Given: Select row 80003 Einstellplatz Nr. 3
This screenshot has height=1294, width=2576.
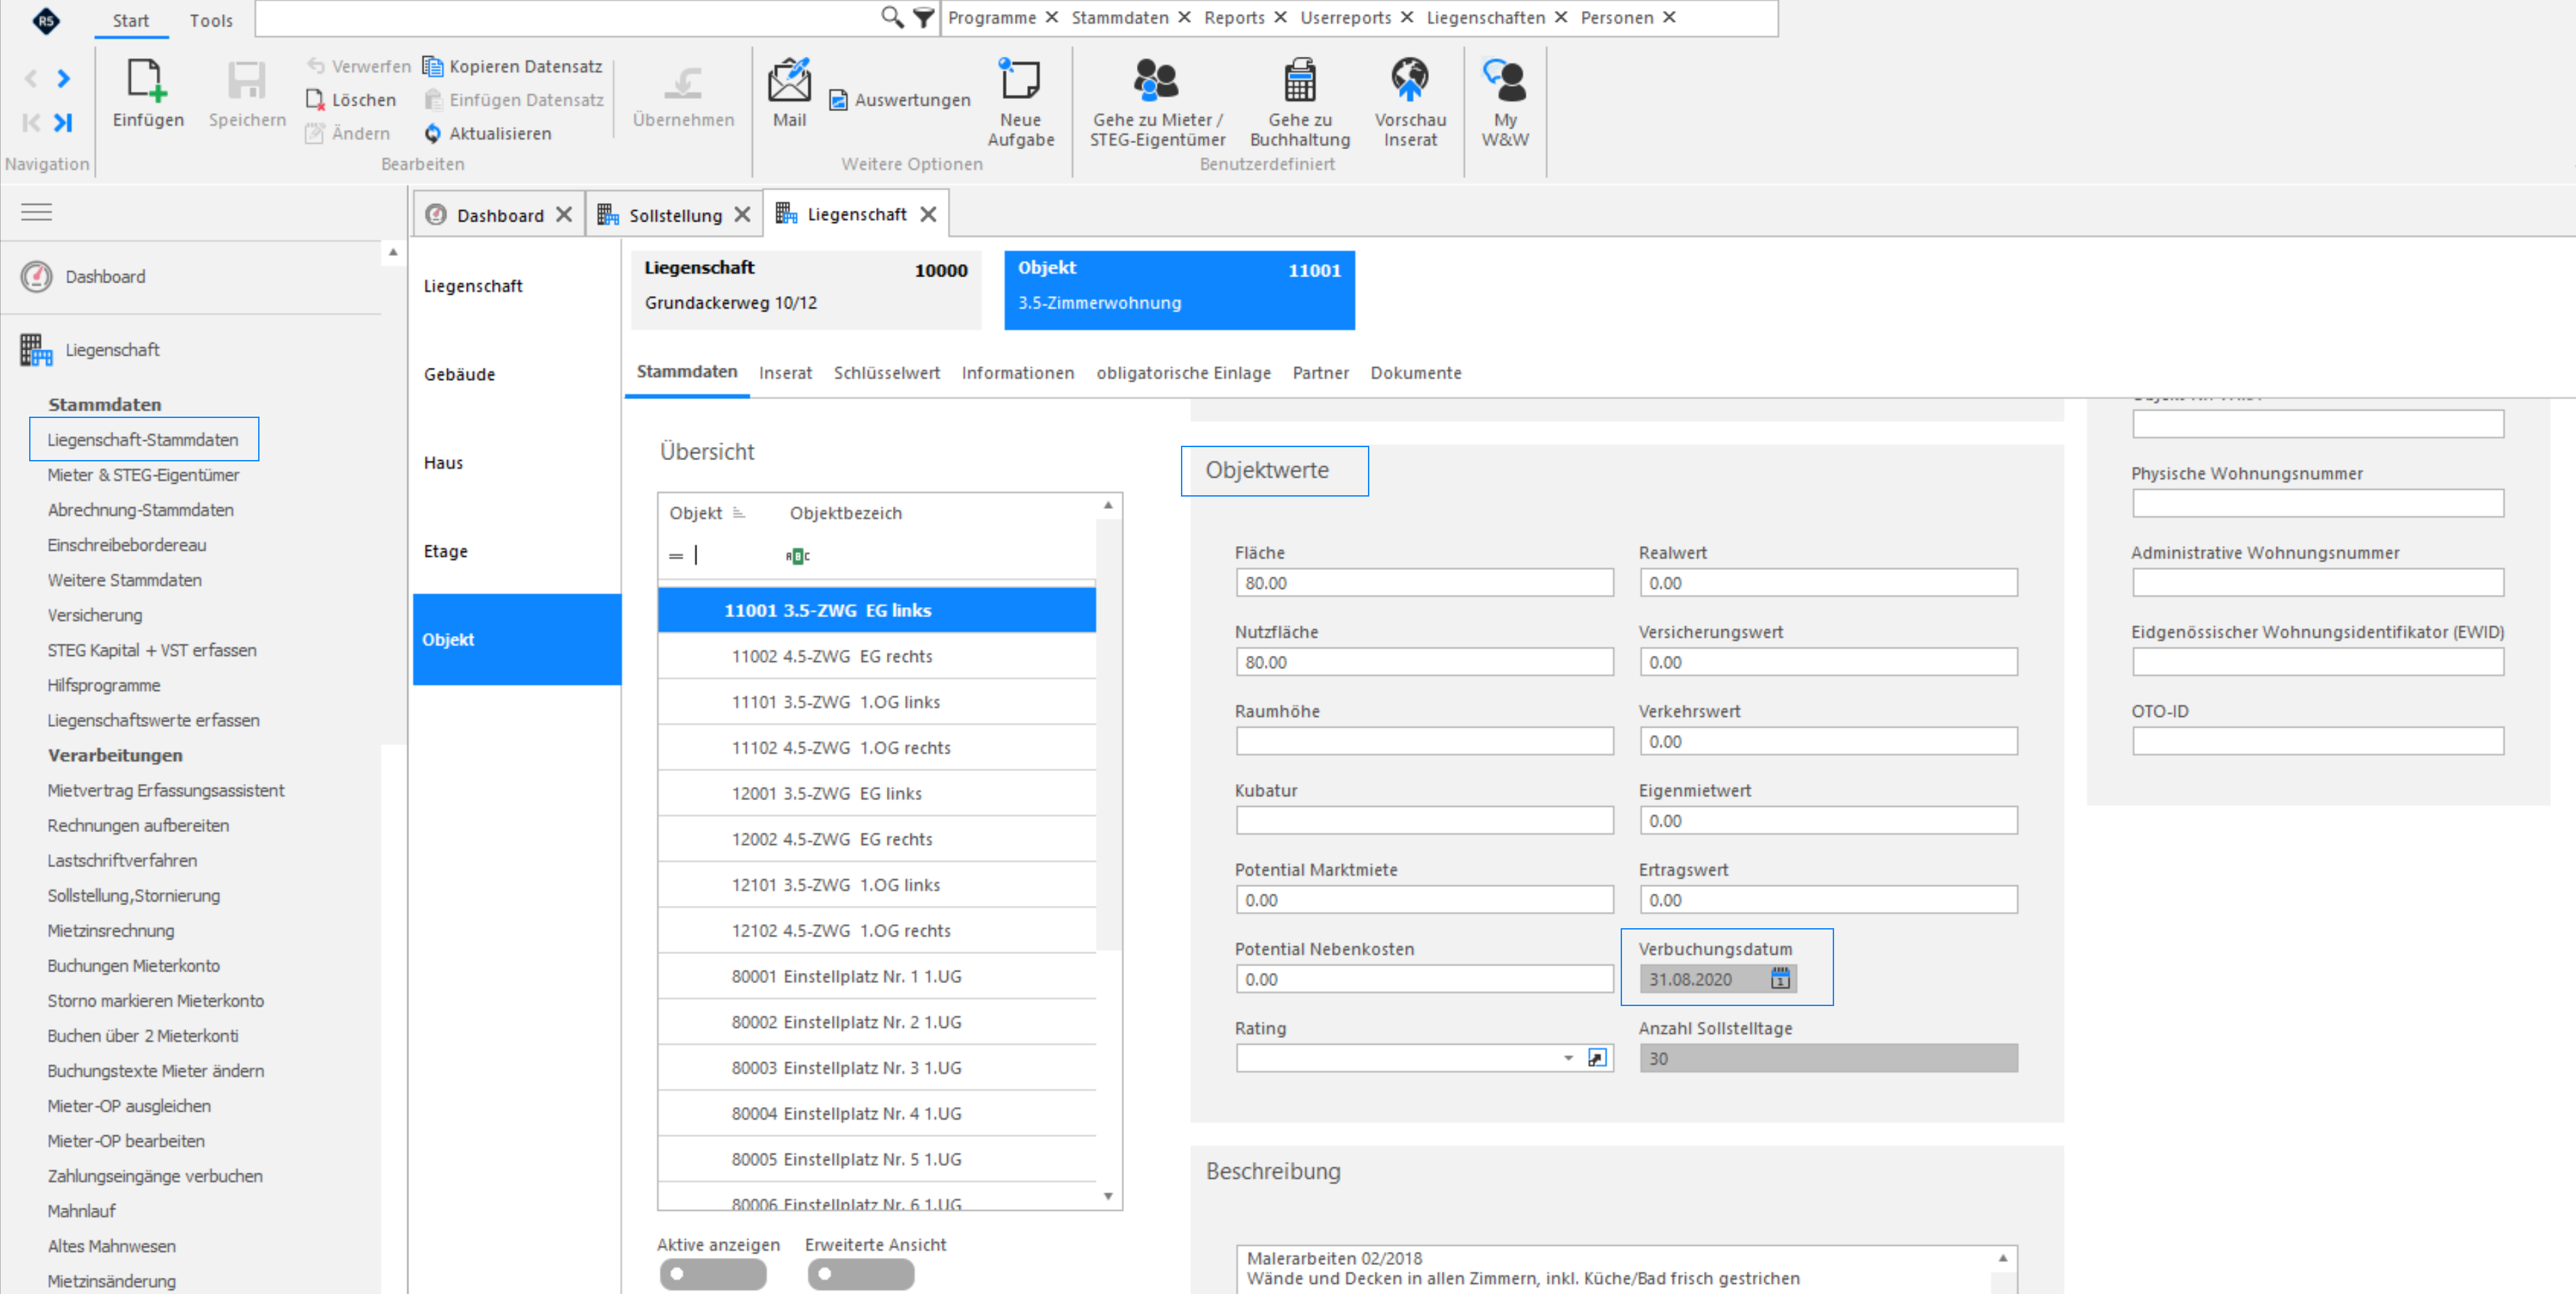Looking at the screenshot, I should 876,1068.
